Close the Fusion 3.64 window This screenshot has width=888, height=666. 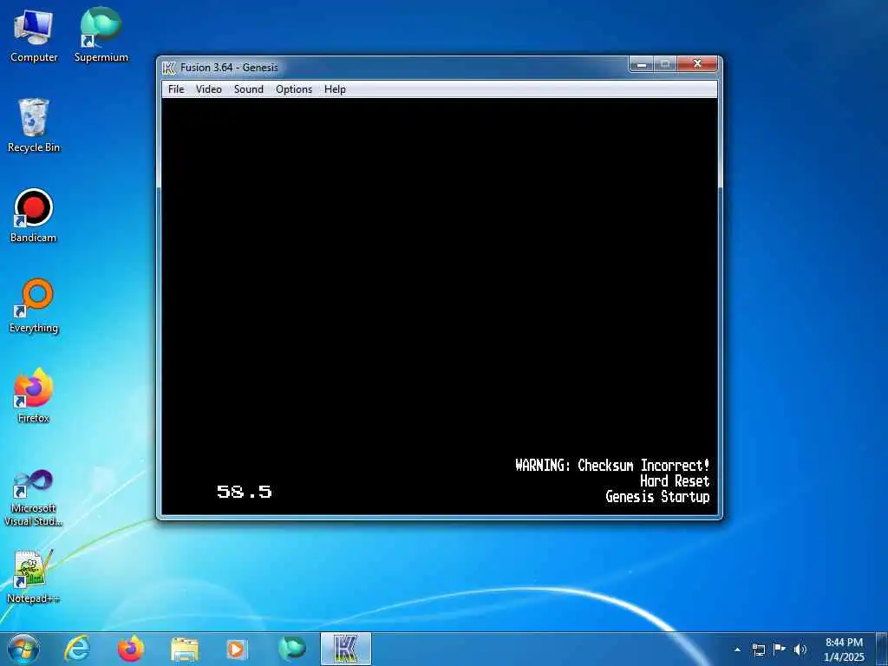click(697, 64)
